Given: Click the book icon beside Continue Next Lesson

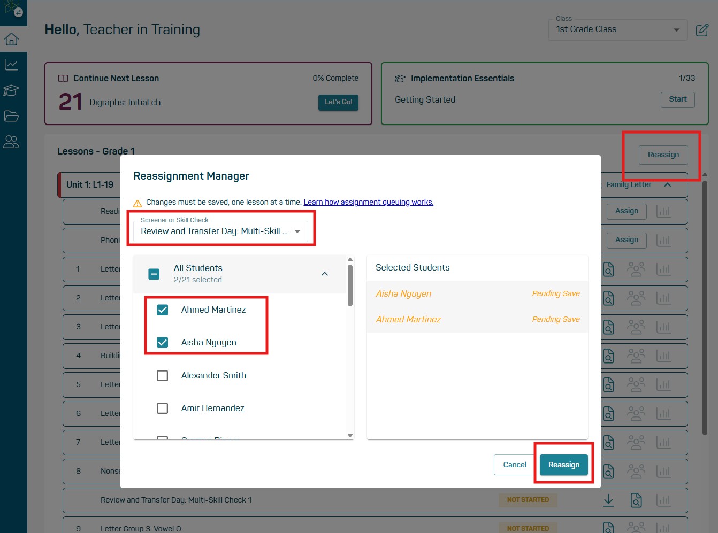Looking at the screenshot, I should pyautogui.click(x=63, y=79).
